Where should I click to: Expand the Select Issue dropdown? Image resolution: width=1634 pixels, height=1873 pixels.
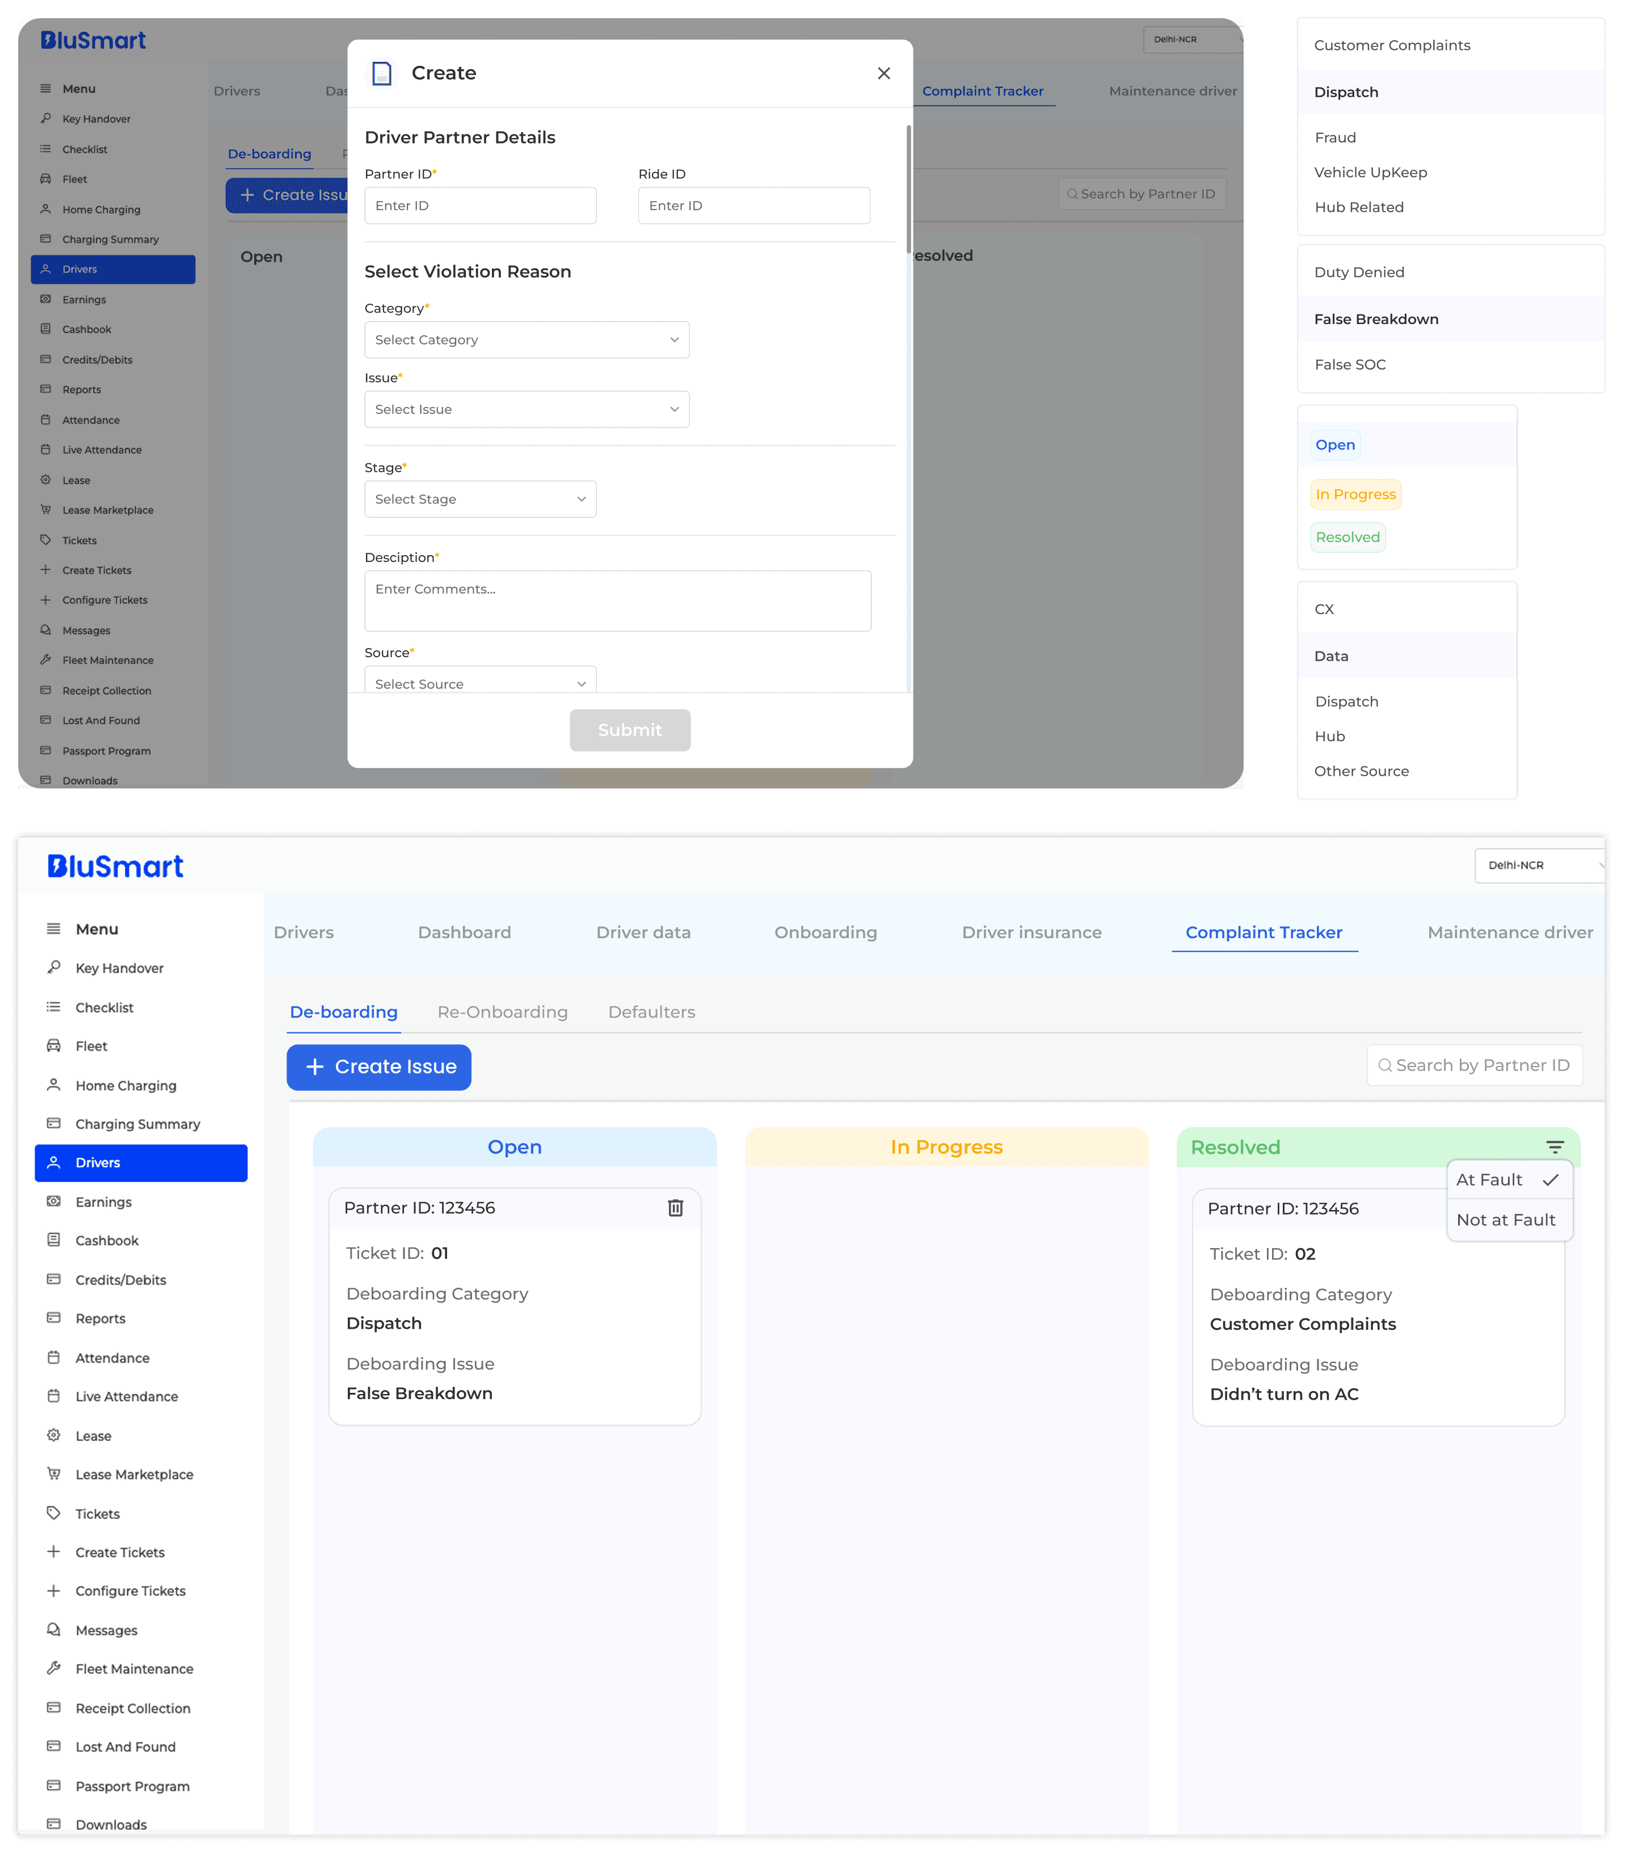(526, 409)
